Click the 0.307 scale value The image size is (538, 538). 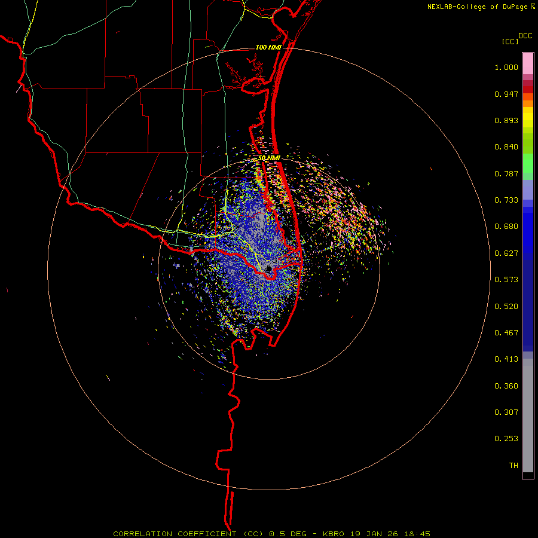click(506, 412)
